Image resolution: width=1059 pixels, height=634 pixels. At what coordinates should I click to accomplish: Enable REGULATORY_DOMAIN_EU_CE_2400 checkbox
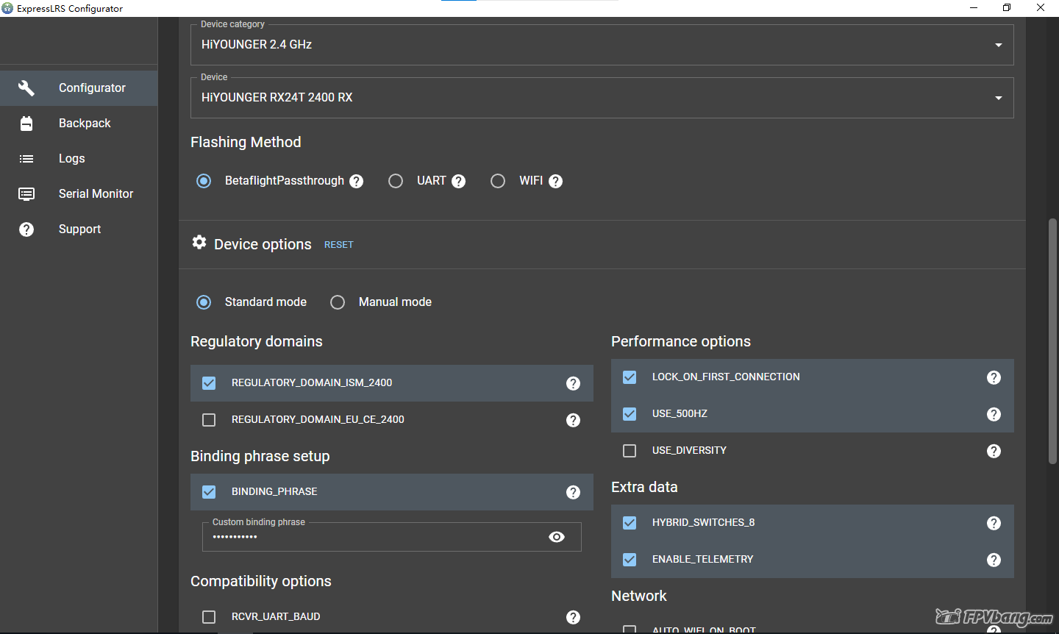tap(209, 420)
